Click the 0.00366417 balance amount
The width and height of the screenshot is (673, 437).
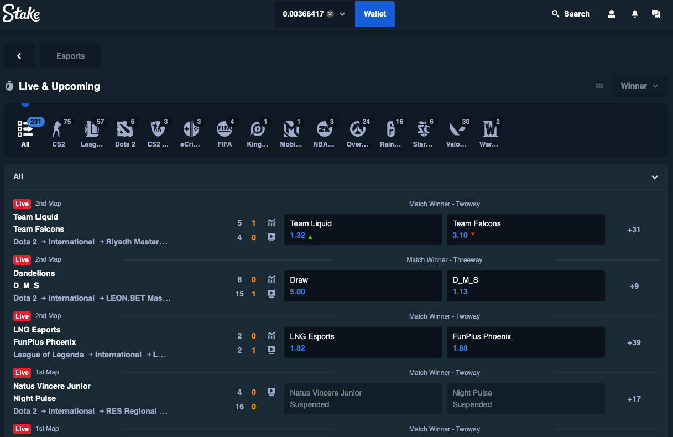tap(303, 14)
